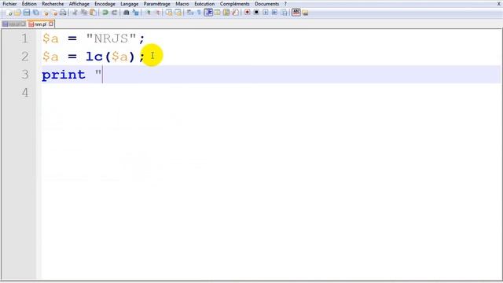The image size is (503, 283).
Task: Open the Langage menu
Action: click(129, 4)
